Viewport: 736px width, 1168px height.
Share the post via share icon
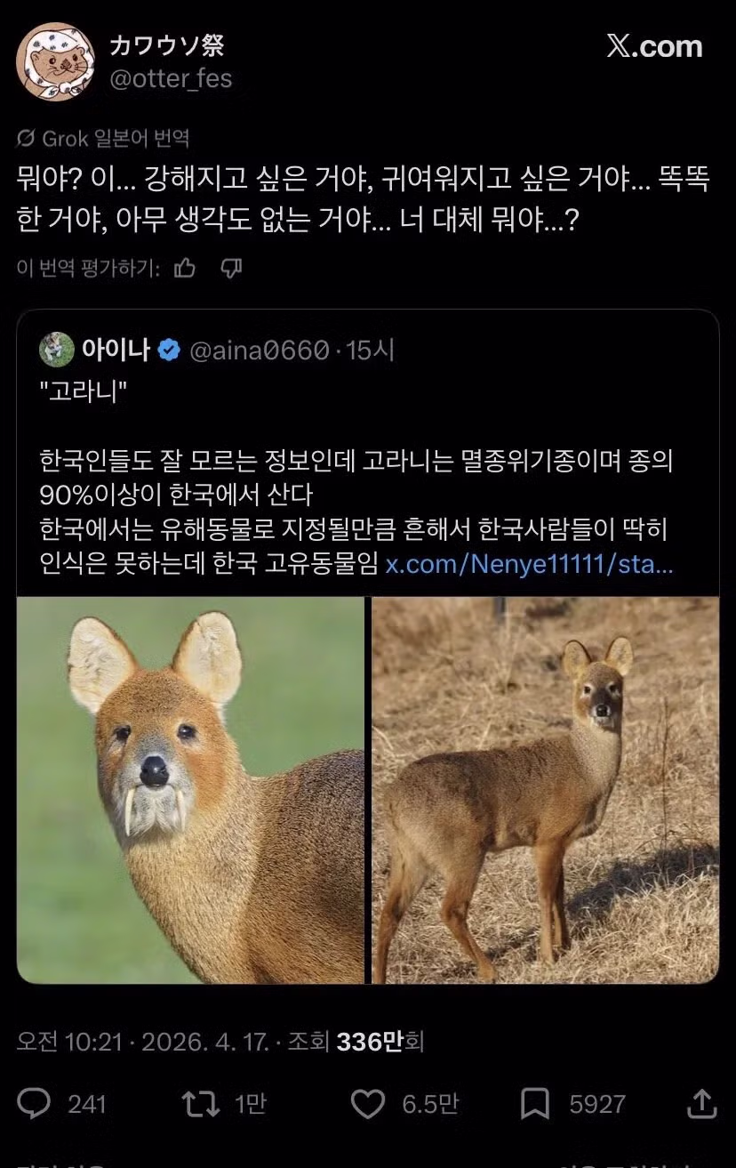pos(702,1104)
